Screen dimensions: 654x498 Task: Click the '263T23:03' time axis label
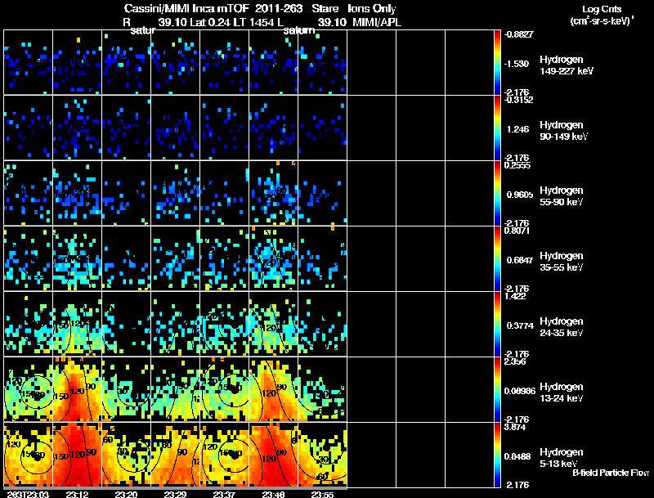click(x=28, y=494)
